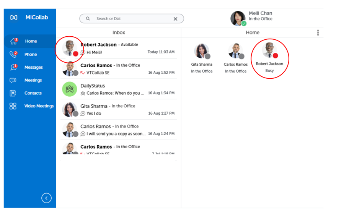Click the chat icon beside 'Hi Meili!'

click(x=83, y=52)
